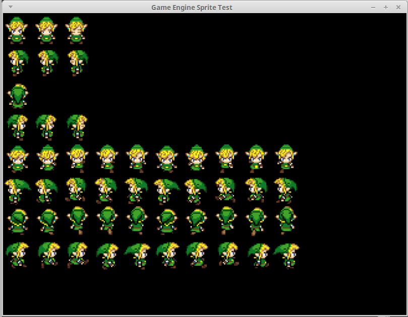Minimize the Game Engine Sprite Test window

[x=373, y=8]
